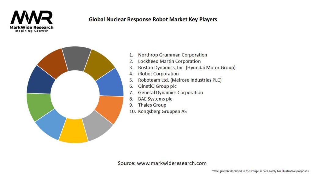Click the 'MarkWide Research' name under logo
This screenshot has width=313, height=176.
tap(31, 27)
